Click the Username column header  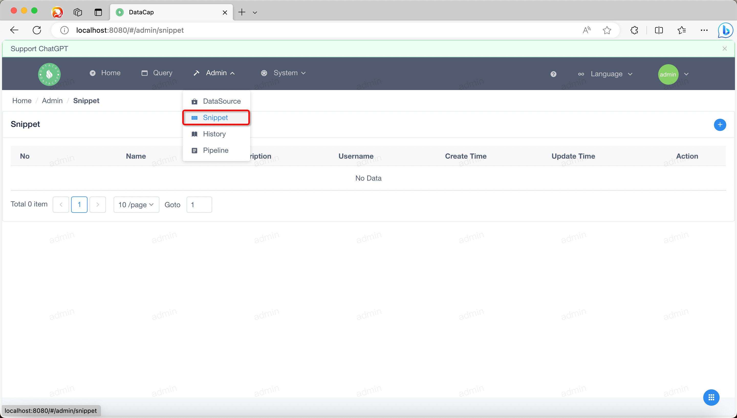click(356, 156)
